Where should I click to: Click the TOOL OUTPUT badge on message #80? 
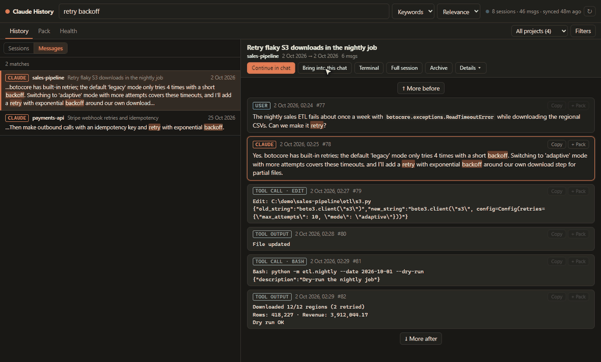(272, 233)
